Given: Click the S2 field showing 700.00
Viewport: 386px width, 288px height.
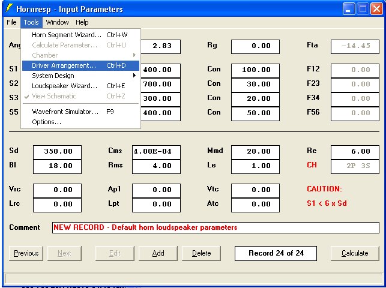Looking at the screenshot, I should (160, 85).
